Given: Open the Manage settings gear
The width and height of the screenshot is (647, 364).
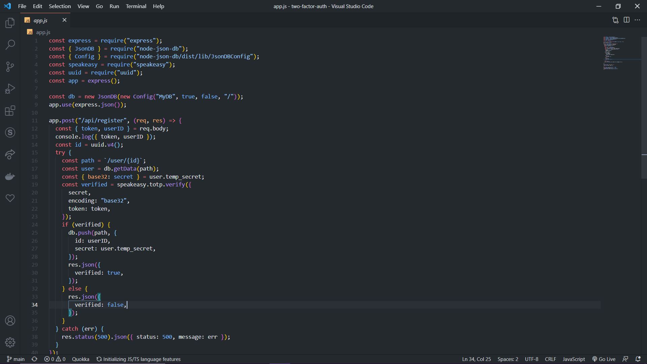Looking at the screenshot, I should [x=10, y=342].
